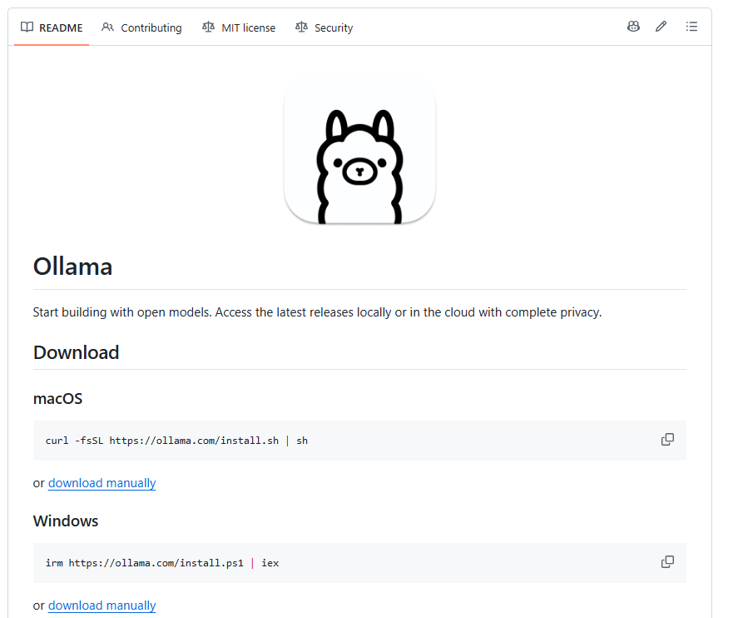Open the README outline list icon

coord(691,27)
